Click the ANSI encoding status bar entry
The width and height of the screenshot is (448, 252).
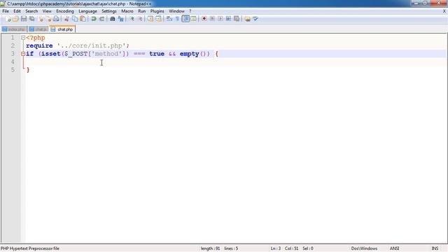click(394, 248)
